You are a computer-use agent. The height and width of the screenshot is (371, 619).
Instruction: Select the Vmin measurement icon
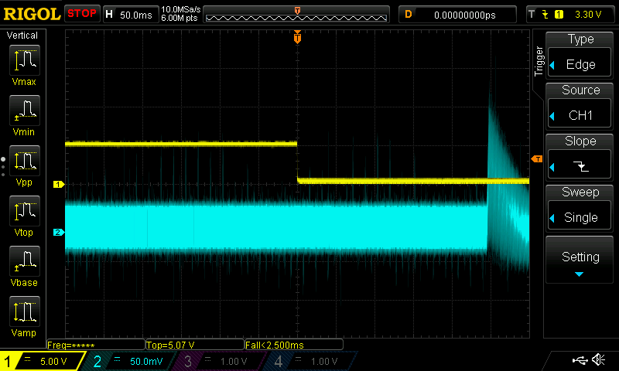coord(24,115)
